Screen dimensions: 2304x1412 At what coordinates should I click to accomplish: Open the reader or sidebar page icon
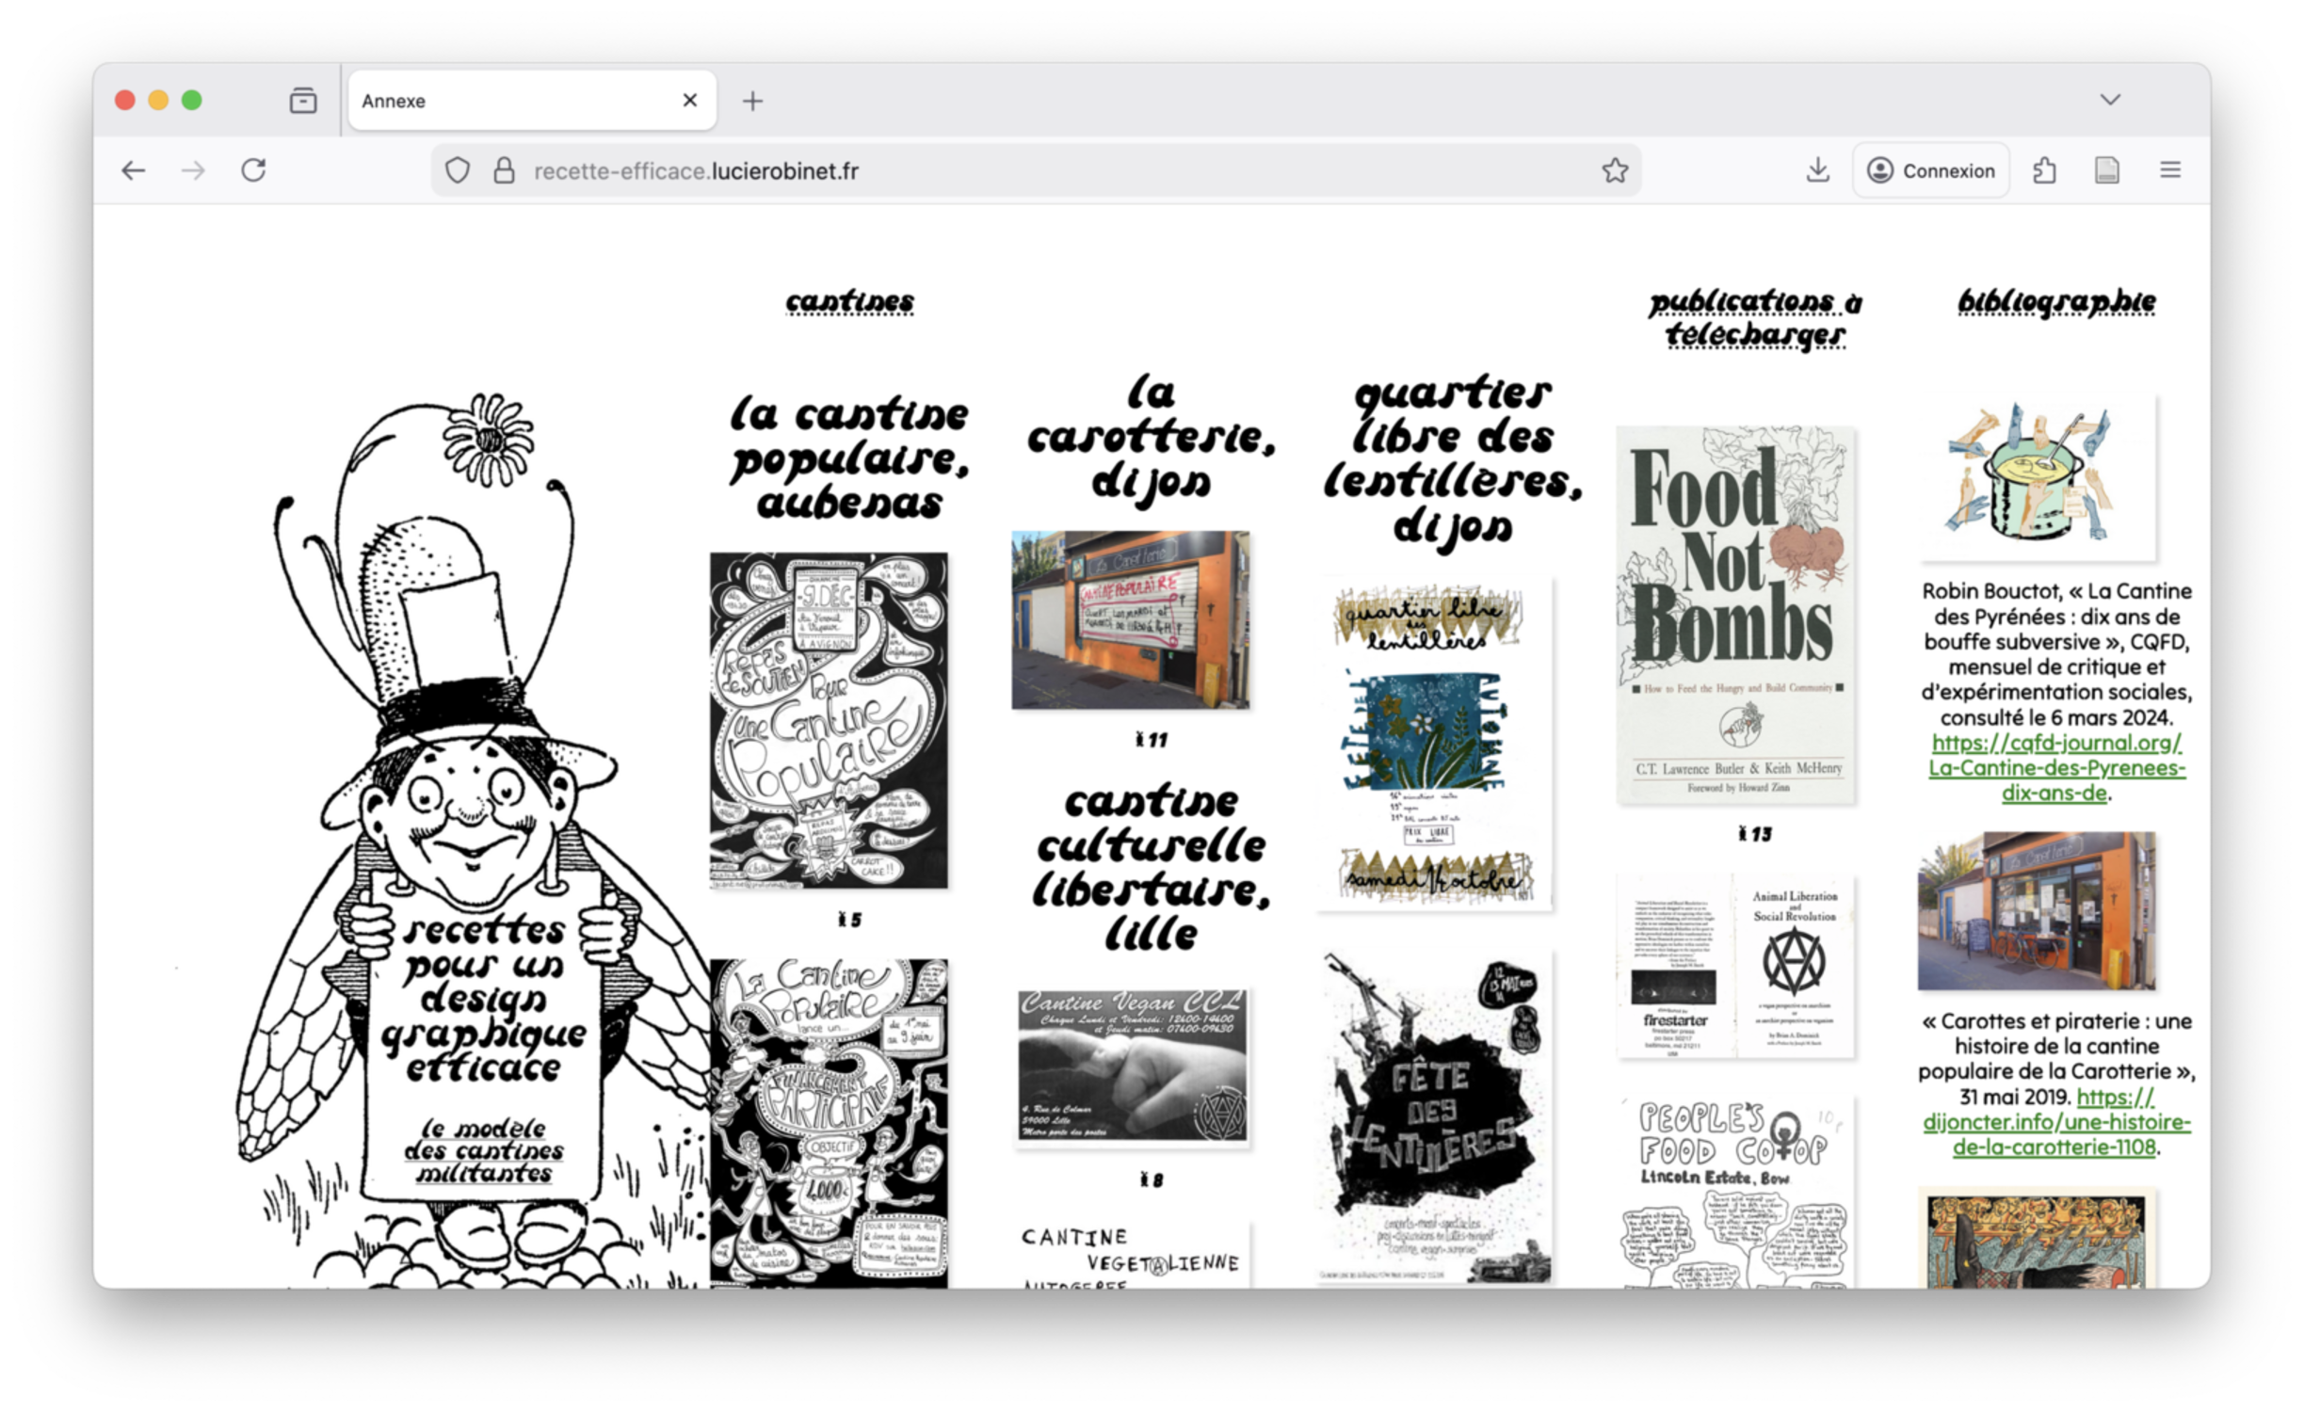(x=2107, y=170)
